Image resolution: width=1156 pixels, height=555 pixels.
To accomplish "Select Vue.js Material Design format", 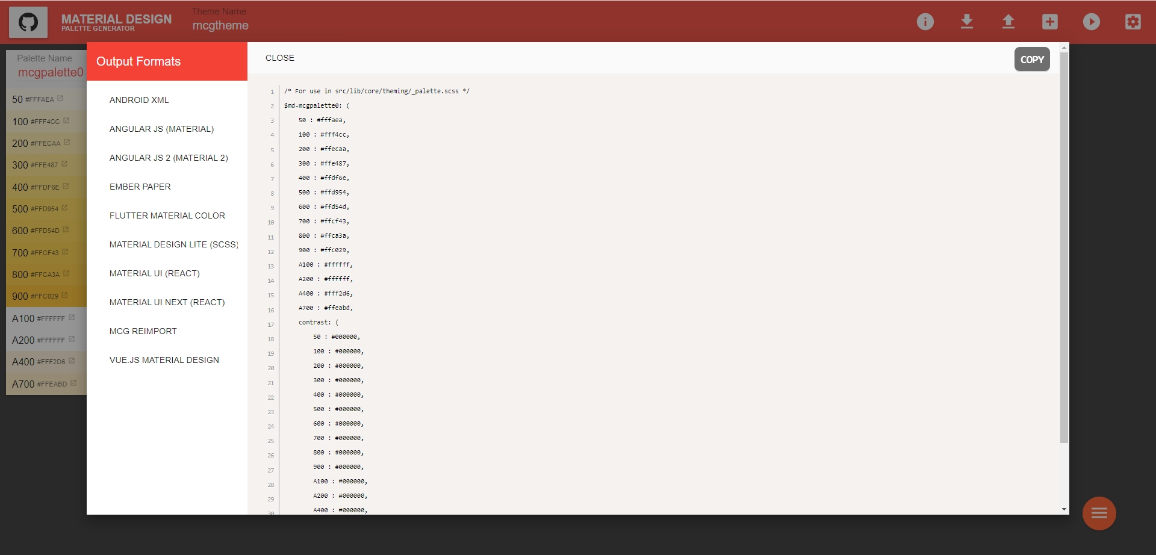I will (x=164, y=360).
